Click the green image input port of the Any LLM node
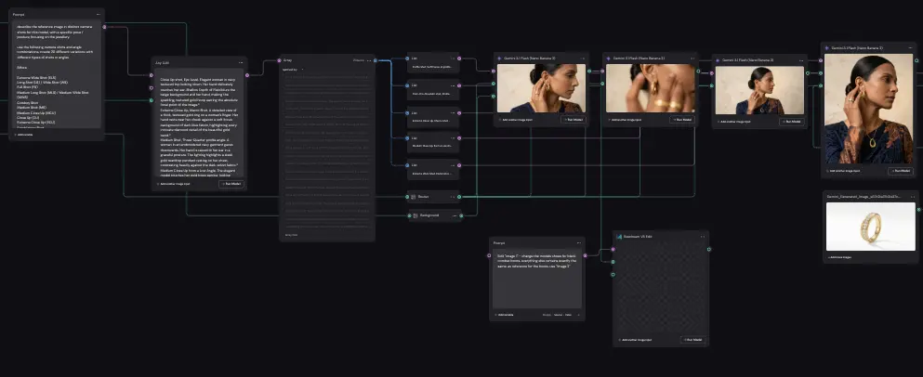 [152, 100]
